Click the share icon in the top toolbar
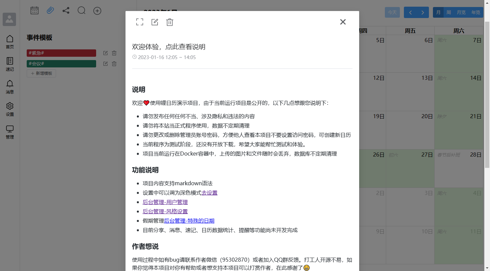490x271 pixels. coord(66,11)
